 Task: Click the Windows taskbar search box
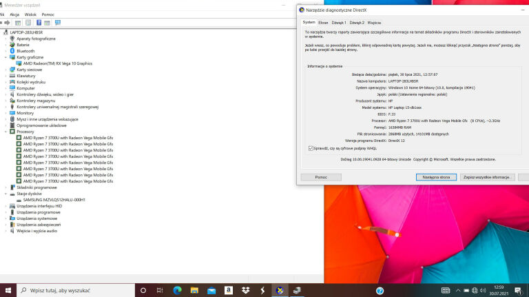point(76,291)
